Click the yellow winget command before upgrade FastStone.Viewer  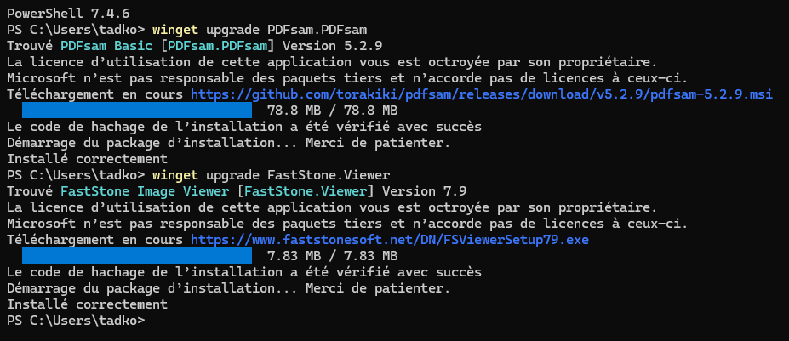[x=175, y=175]
